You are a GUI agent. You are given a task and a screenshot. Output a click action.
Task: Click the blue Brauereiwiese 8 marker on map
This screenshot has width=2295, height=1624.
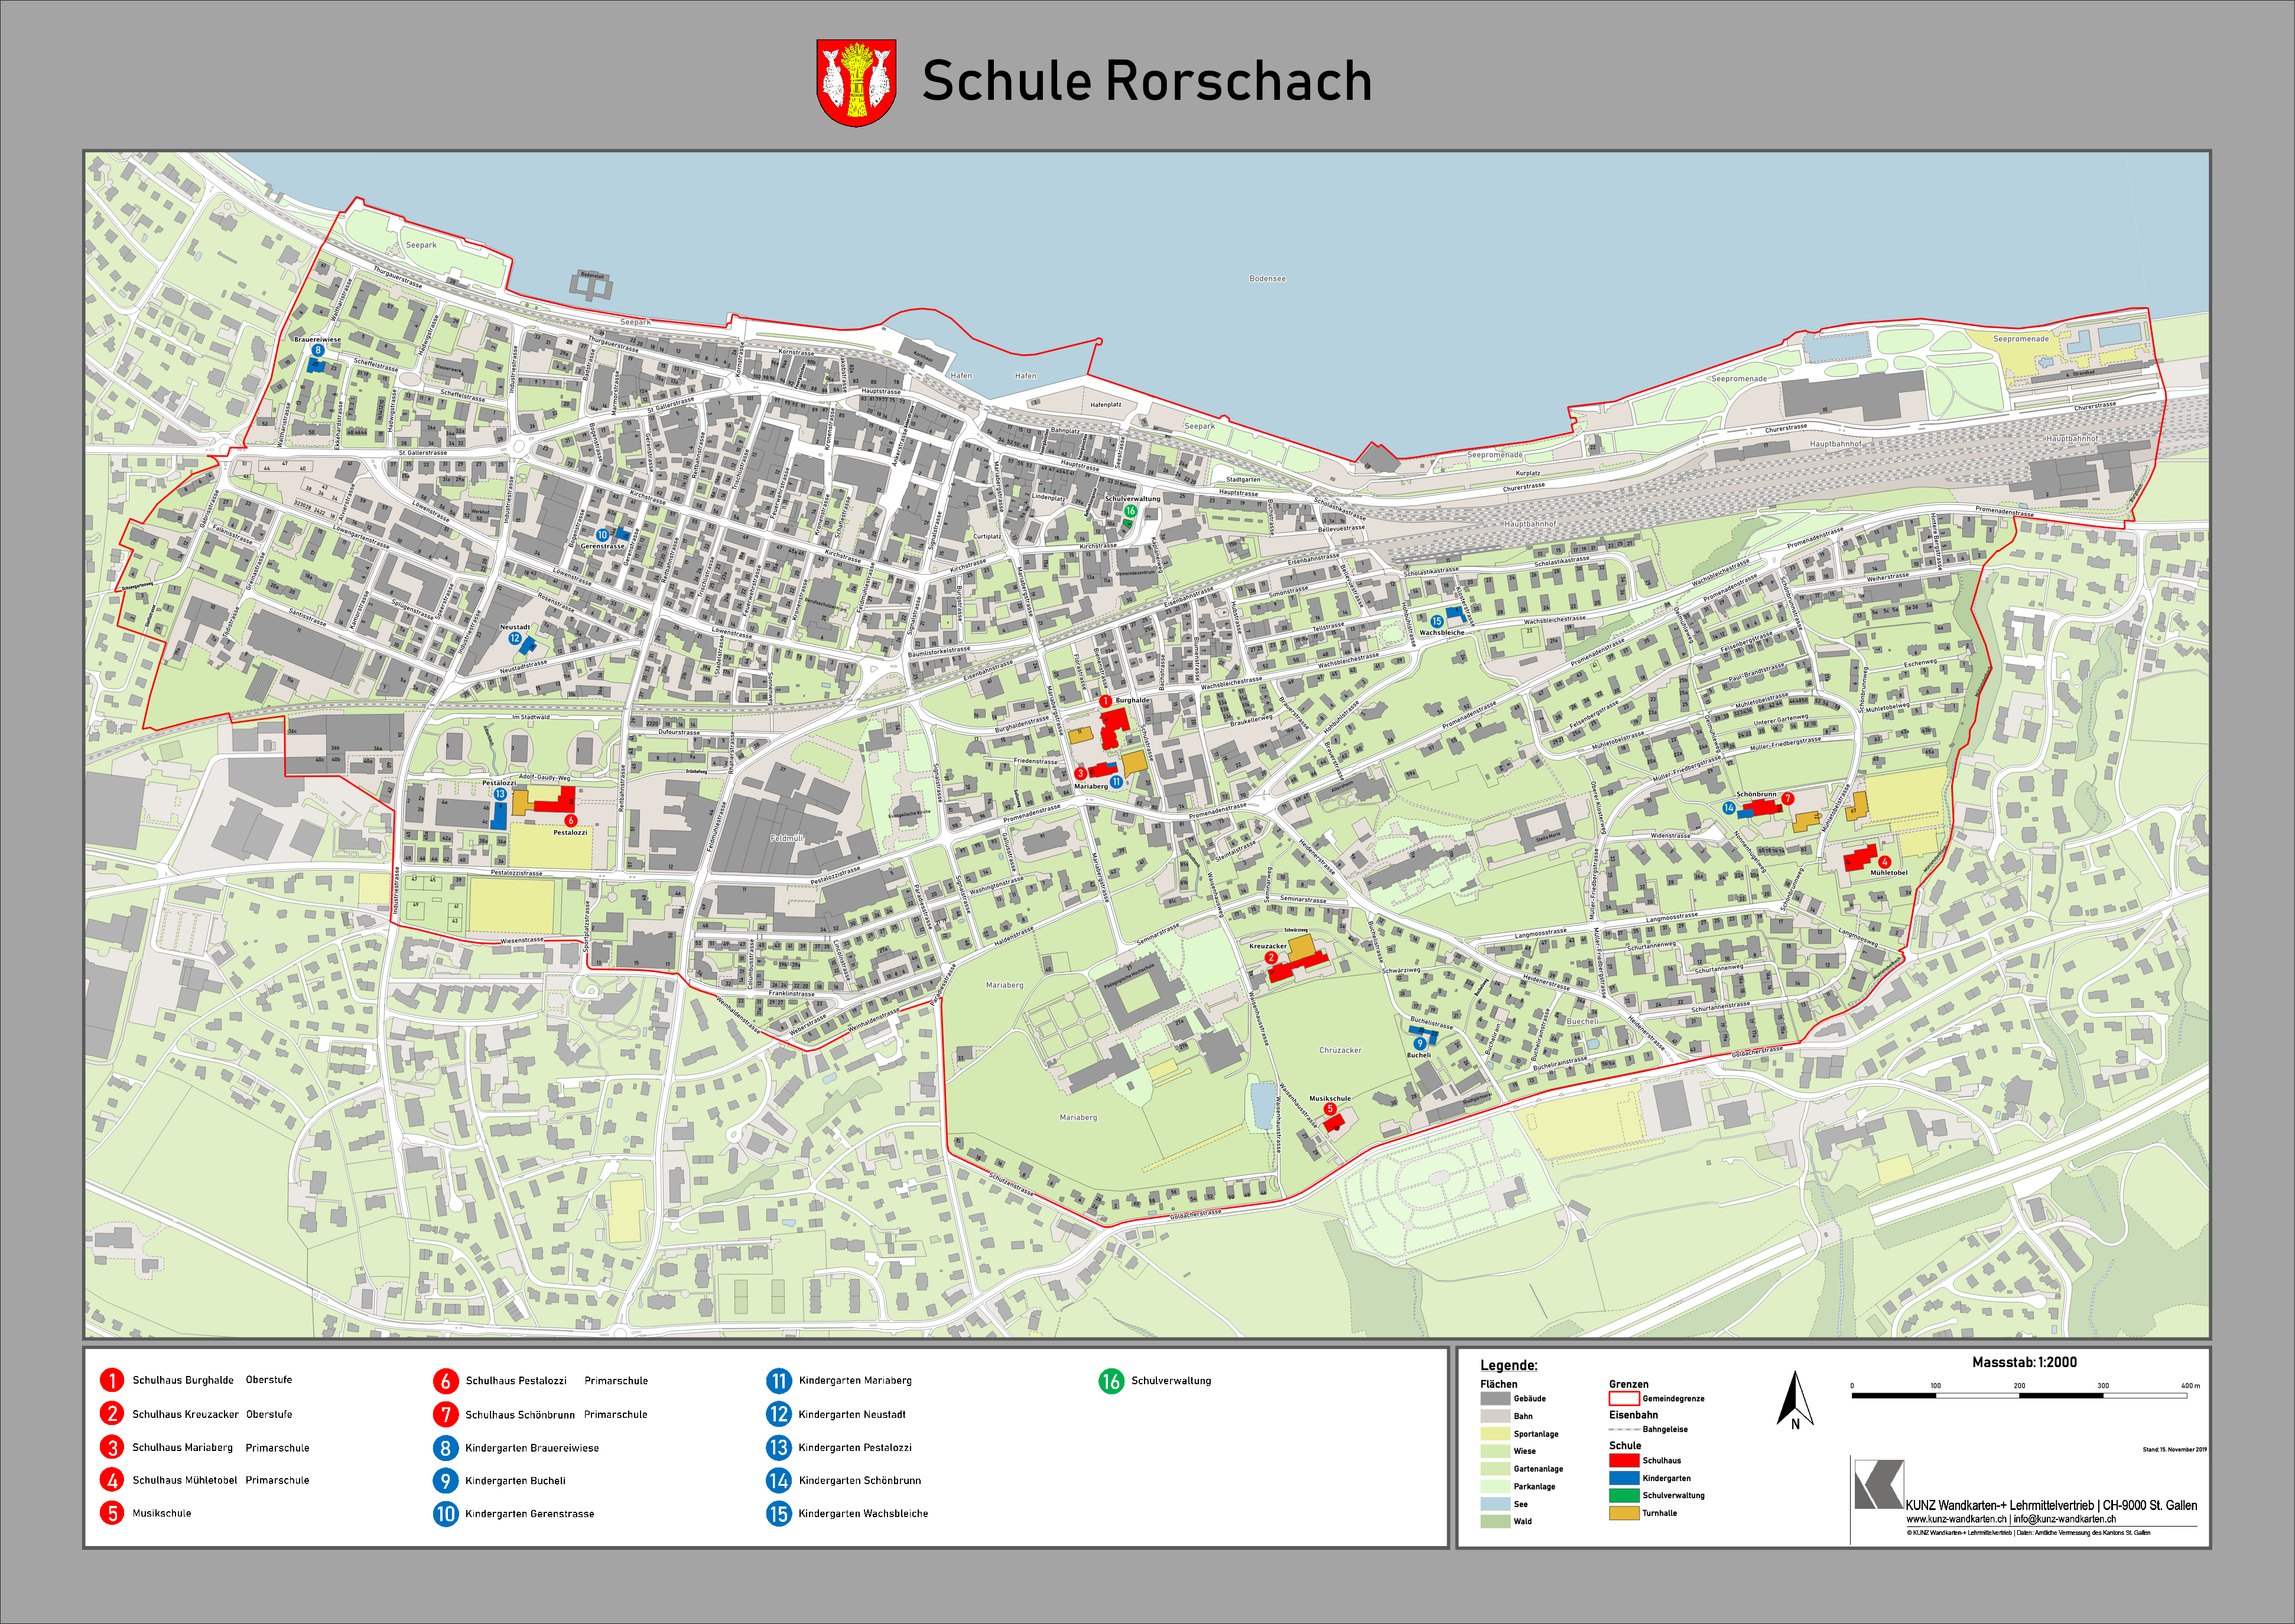click(318, 350)
